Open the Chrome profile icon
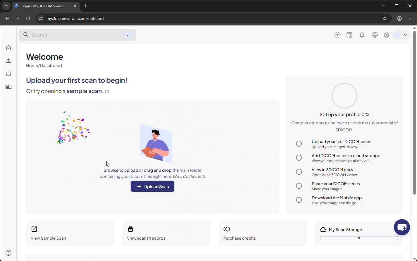This screenshot has width=417, height=261. click(x=399, y=18)
